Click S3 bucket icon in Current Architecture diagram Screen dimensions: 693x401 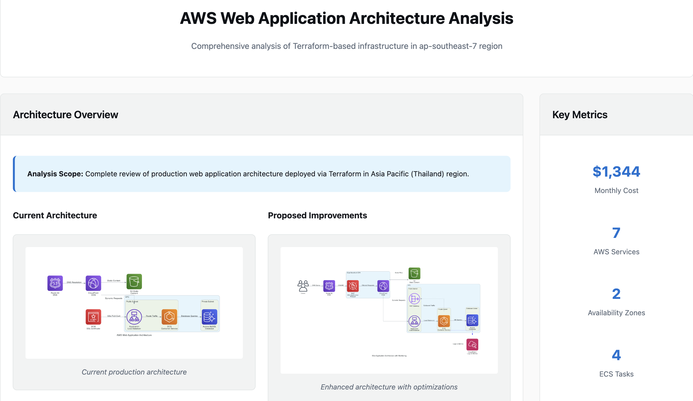pos(134,281)
